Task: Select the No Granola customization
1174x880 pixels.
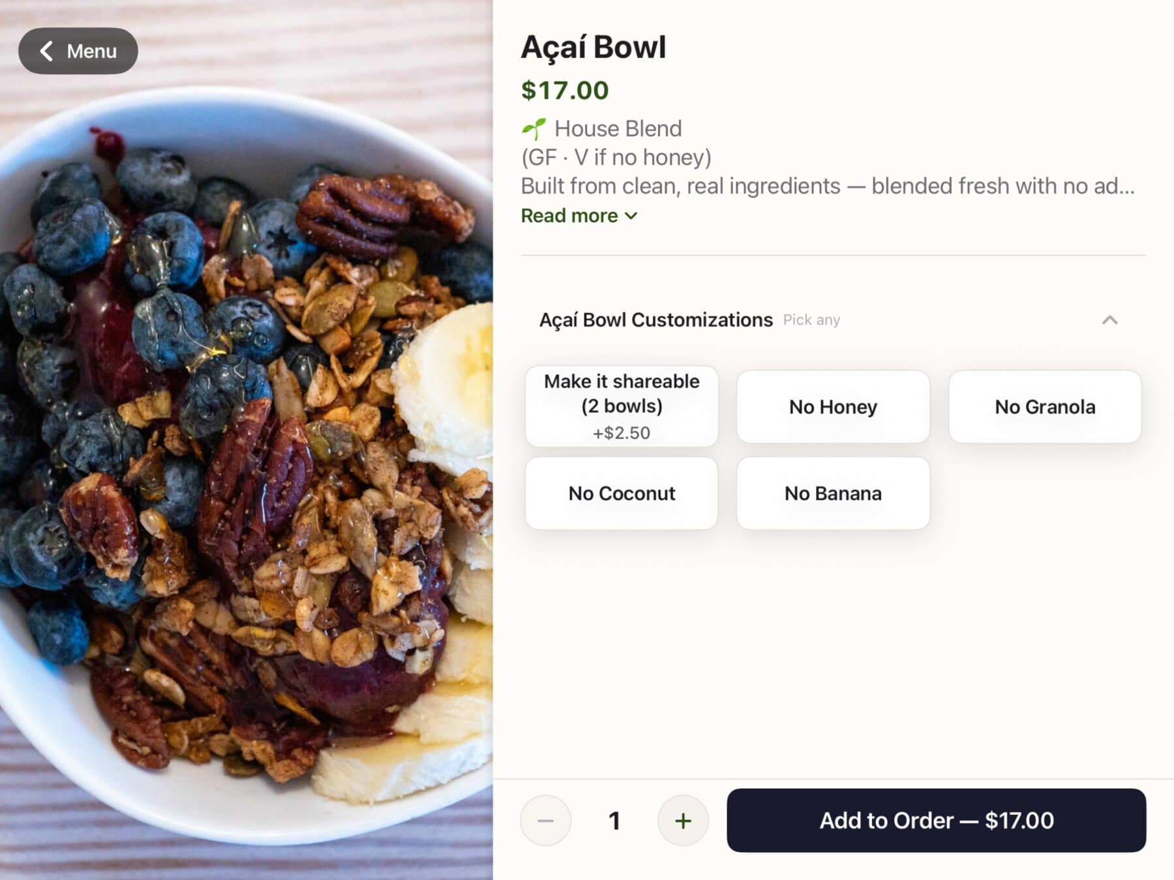Action: [1045, 407]
